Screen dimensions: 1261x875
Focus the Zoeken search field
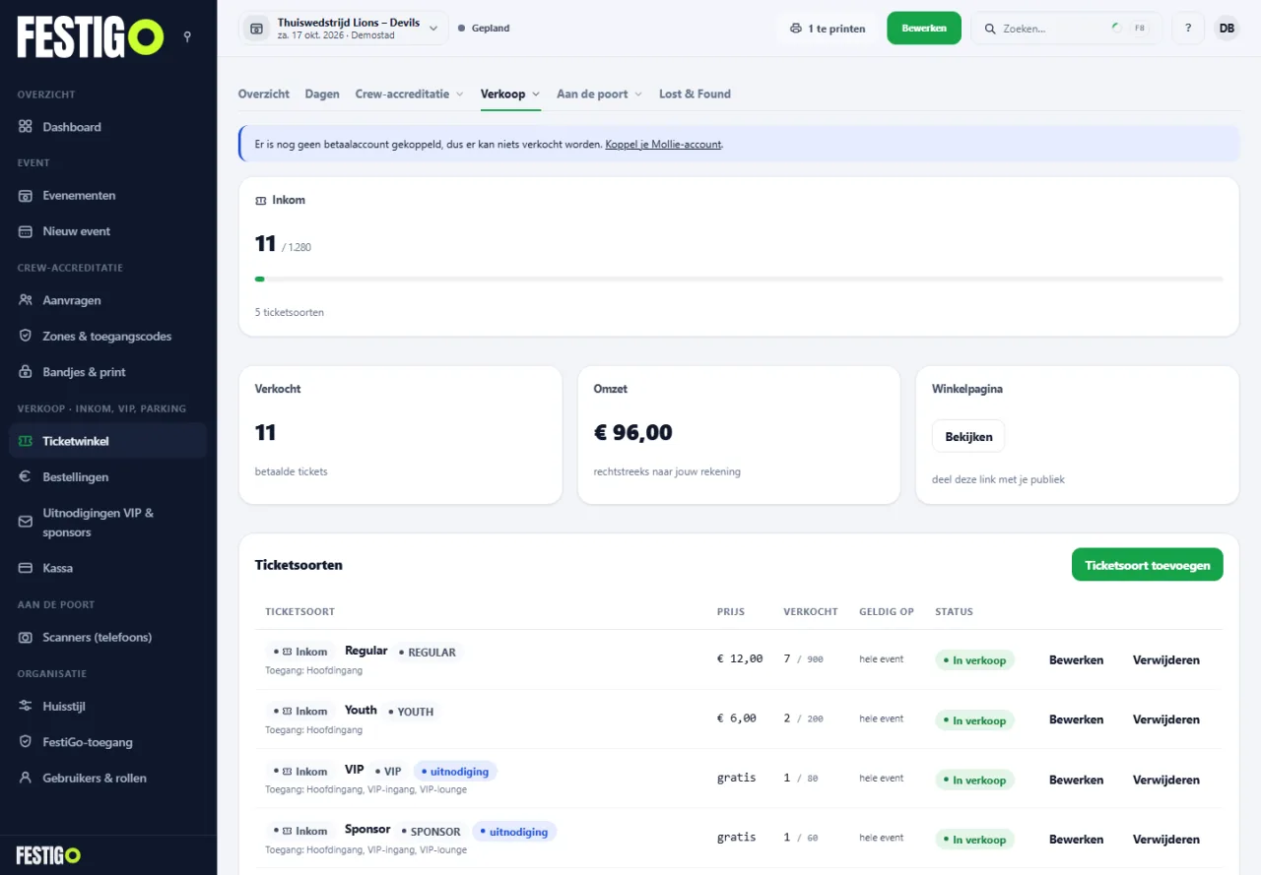point(1067,29)
